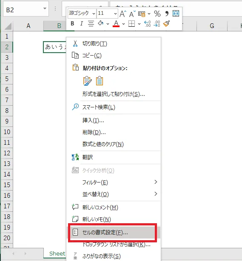This screenshot has width=242, height=261.
Task: Toggle Bold in the mini toolbar
Action: click(72, 23)
